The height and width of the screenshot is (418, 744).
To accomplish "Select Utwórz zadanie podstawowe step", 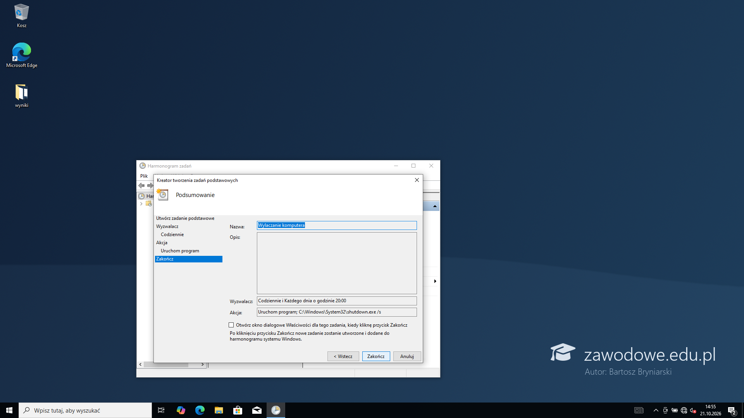I will point(185,218).
